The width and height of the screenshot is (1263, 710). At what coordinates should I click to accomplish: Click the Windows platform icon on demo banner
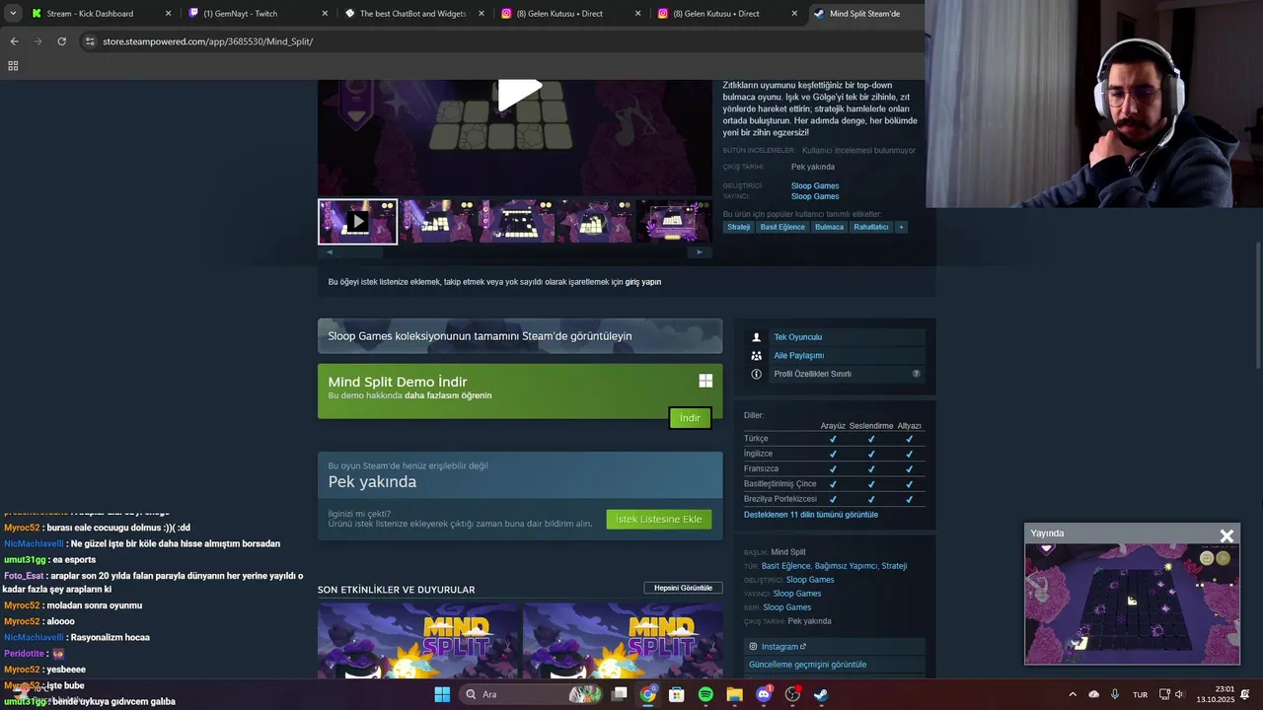click(x=706, y=381)
